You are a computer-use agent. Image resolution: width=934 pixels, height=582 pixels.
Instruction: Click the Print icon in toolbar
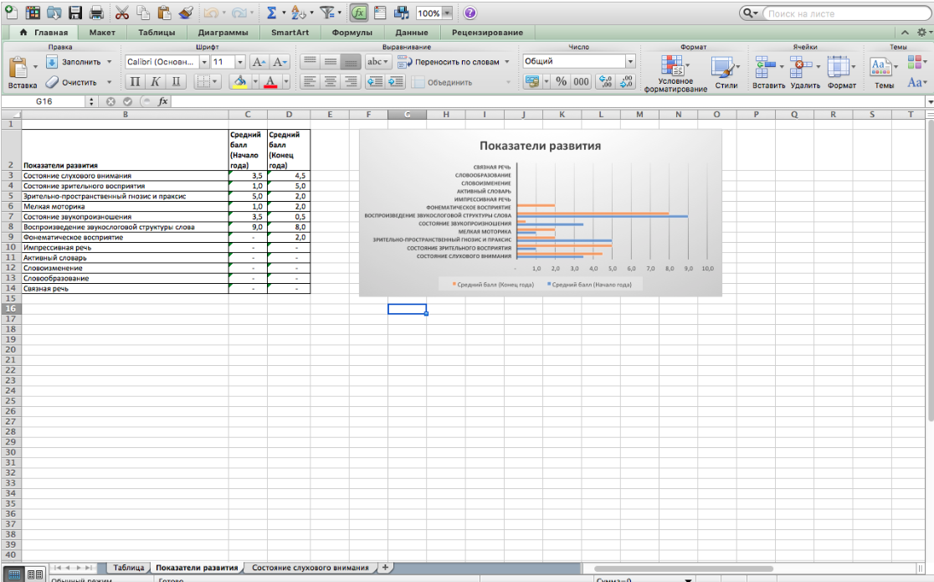[95, 13]
